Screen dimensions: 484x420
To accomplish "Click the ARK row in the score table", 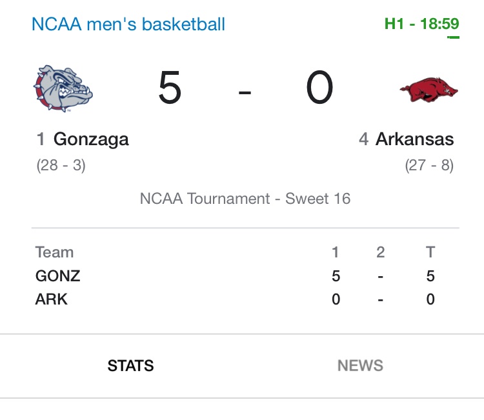I will [52, 299].
